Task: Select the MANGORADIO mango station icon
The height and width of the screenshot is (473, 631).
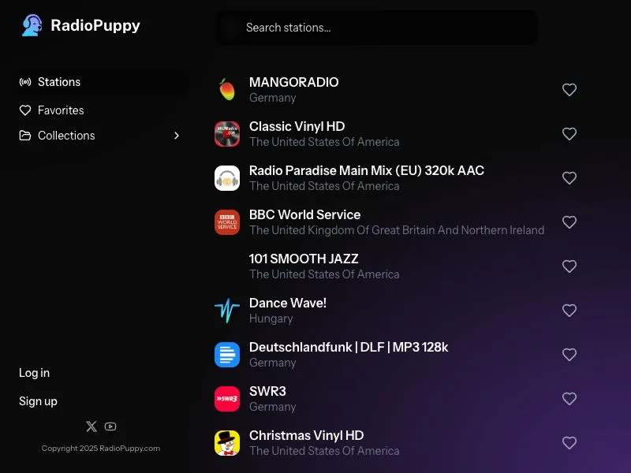Action: coord(227,89)
